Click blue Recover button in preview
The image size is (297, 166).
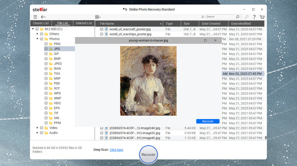pos(208,121)
